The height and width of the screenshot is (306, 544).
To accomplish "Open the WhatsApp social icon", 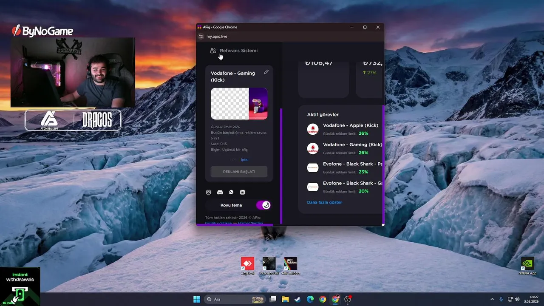I will click(231, 192).
